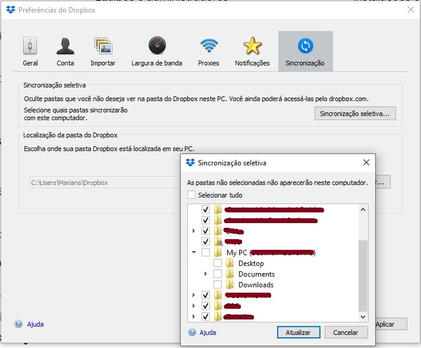The image size is (421, 348).
Task: Switch to Largura de banda tab label
Action: pyautogui.click(x=157, y=63)
